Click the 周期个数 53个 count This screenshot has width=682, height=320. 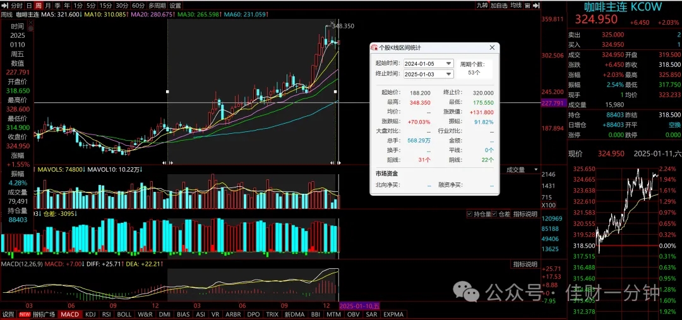tap(474, 73)
